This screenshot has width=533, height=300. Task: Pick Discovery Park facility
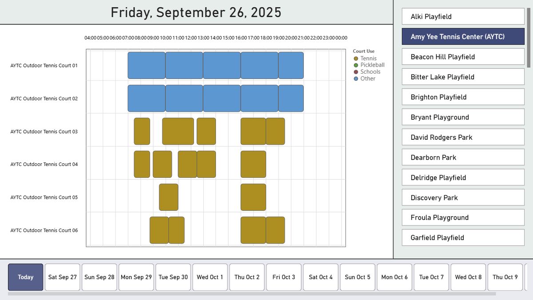[x=463, y=197]
